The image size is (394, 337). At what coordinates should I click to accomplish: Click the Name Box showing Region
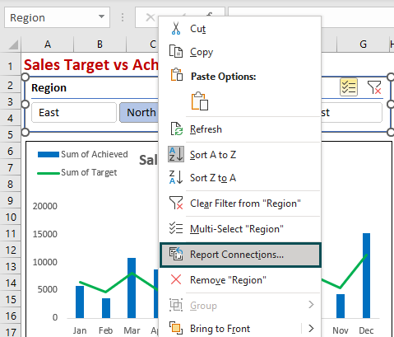pyautogui.click(x=57, y=17)
